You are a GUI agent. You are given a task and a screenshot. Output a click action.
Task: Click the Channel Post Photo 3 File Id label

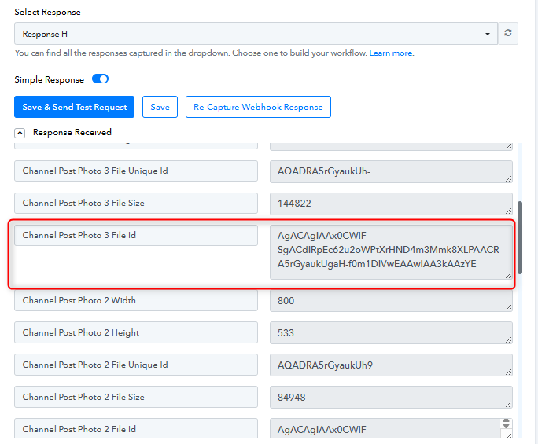point(135,236)
